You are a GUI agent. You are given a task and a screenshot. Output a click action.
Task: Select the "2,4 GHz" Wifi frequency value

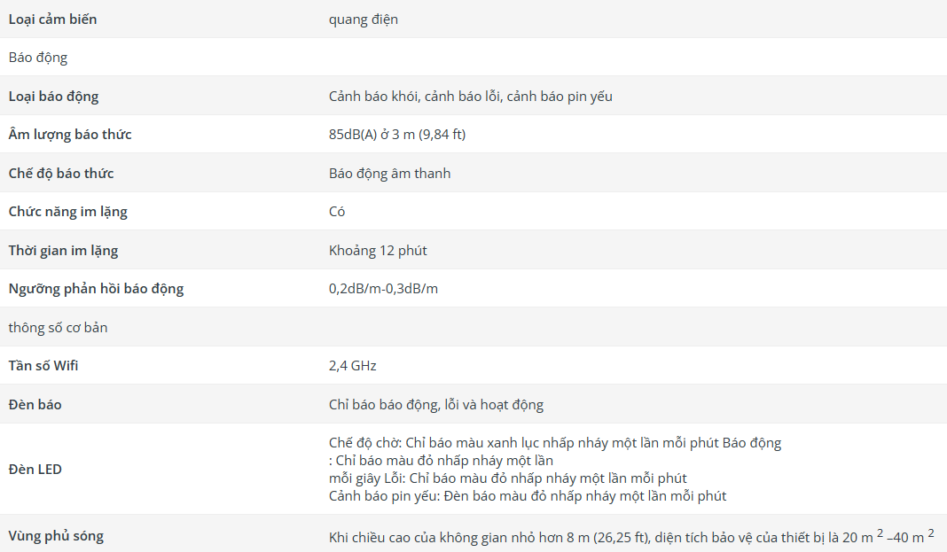[x=353, y=366]
